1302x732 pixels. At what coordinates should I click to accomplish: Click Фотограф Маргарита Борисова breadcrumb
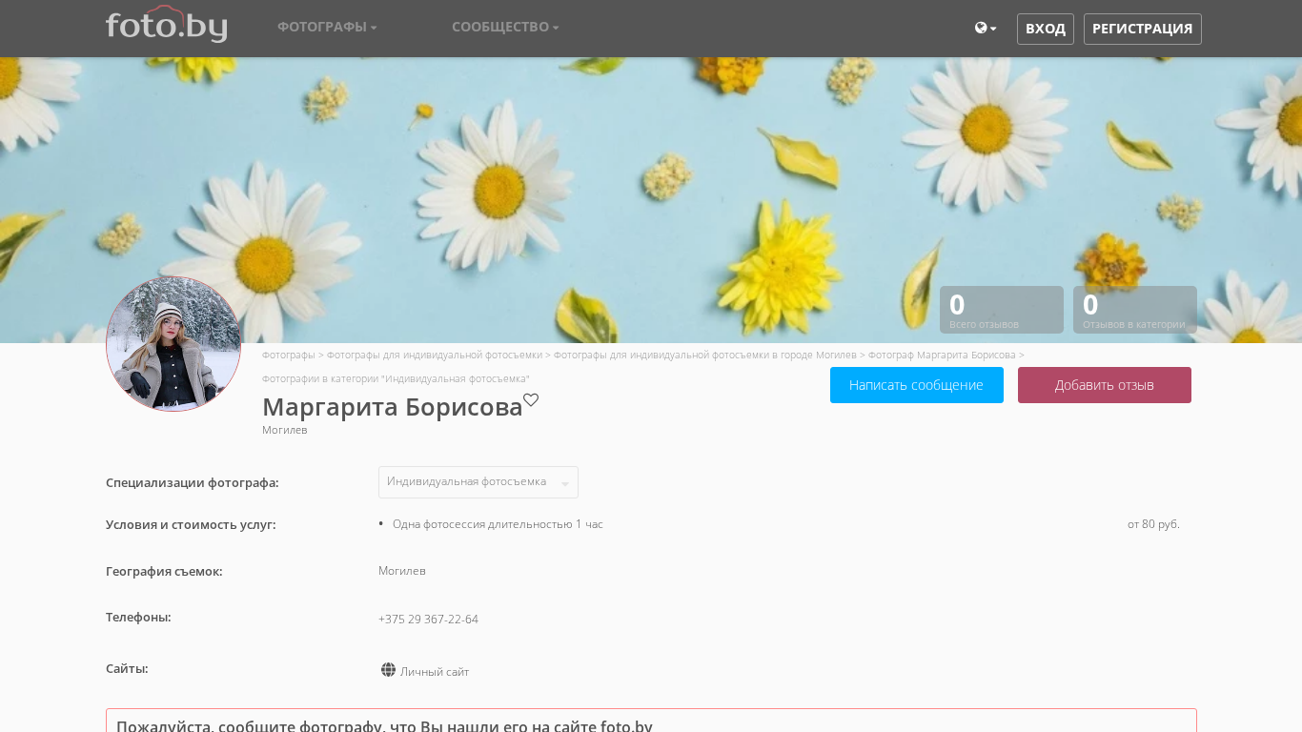(941, 355)
